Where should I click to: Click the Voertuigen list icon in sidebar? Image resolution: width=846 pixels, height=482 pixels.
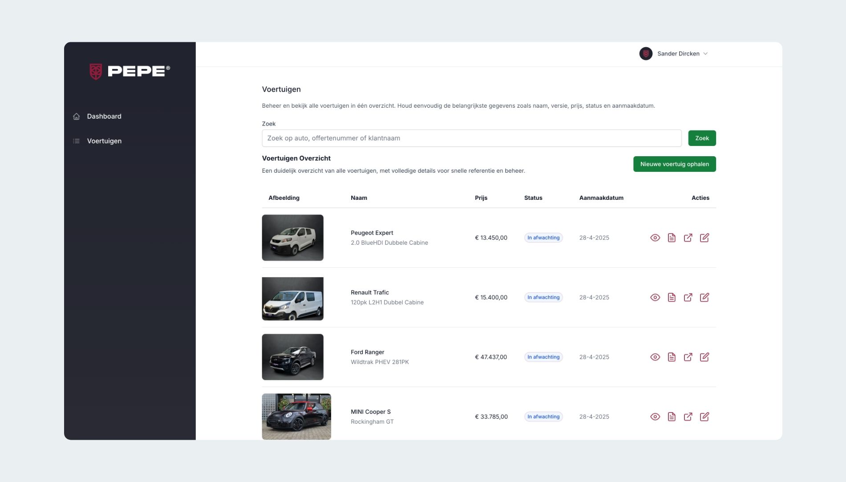point(77,141)
